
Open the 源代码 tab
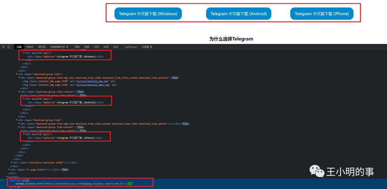tap(42, 47)
